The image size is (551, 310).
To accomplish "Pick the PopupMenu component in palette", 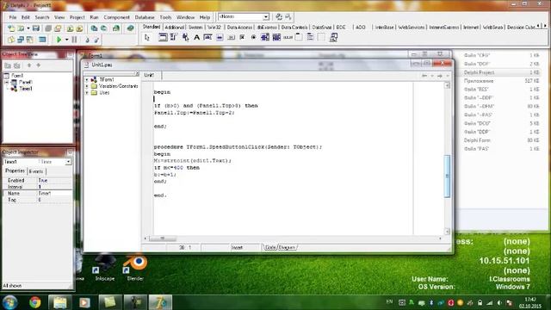I will pos(185,37).
